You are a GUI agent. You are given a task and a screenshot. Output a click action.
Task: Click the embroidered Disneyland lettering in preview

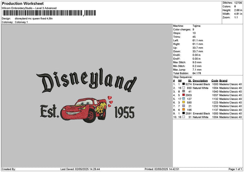tap(87, 80)
